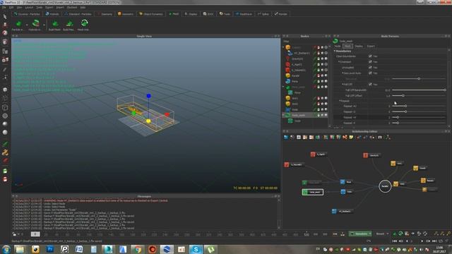Switch to the Hybrido shelf tab

(52, 14)
